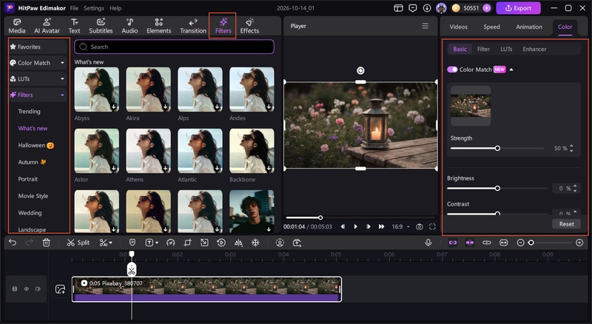Select the Alps filter thumbnail
This screenshot has width=592, height=324.
tap(200, 90)
